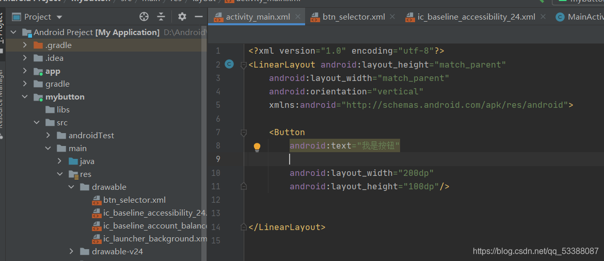Click android:orientation="vertical" attribute

[346, 92]
